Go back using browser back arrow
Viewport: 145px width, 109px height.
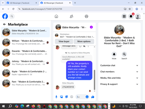3,9
